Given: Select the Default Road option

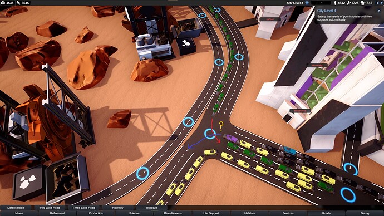Looking at the screenshot, I should (16, 208).
